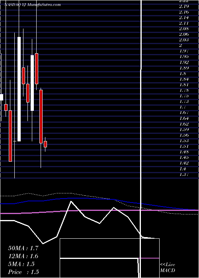Click the white zigzag MACD line peak
Screen dimensions: 199x278
point(71,201)
